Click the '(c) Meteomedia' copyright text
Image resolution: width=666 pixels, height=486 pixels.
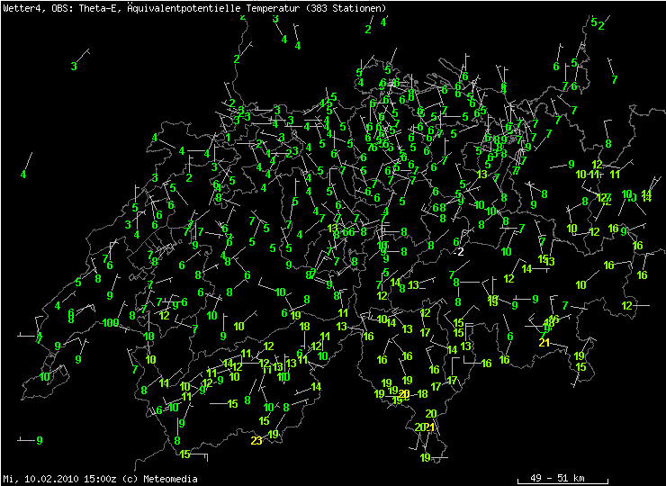pos(160,479)
